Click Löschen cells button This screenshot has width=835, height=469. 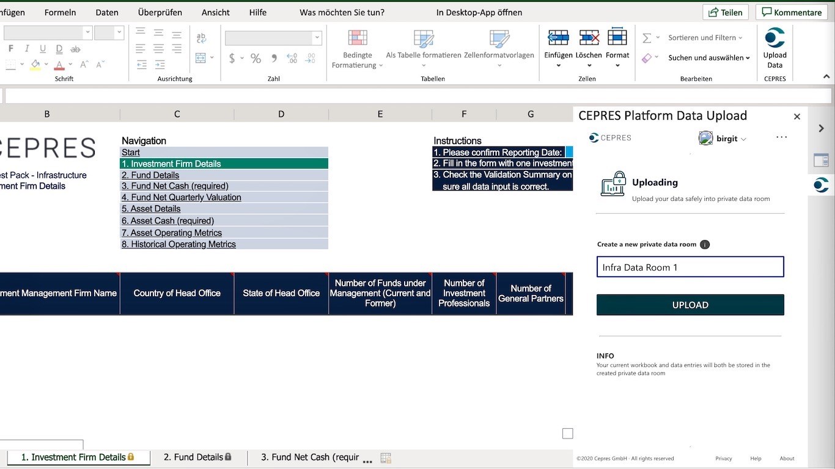point(589,48)
